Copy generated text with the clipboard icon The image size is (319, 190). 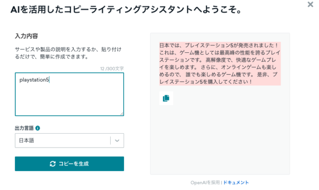pyautogui.click(x=166, y=98)
